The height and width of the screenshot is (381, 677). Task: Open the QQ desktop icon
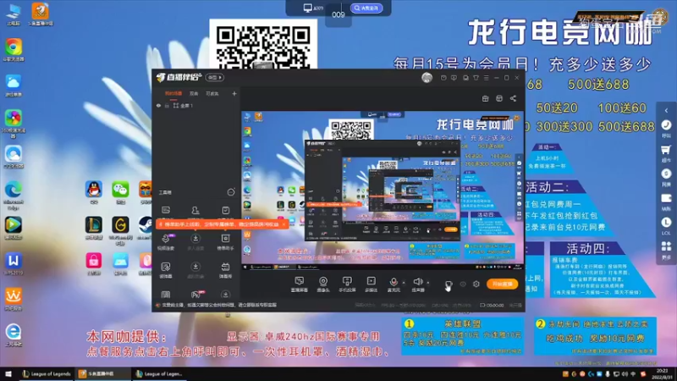[x=94, y=192]
